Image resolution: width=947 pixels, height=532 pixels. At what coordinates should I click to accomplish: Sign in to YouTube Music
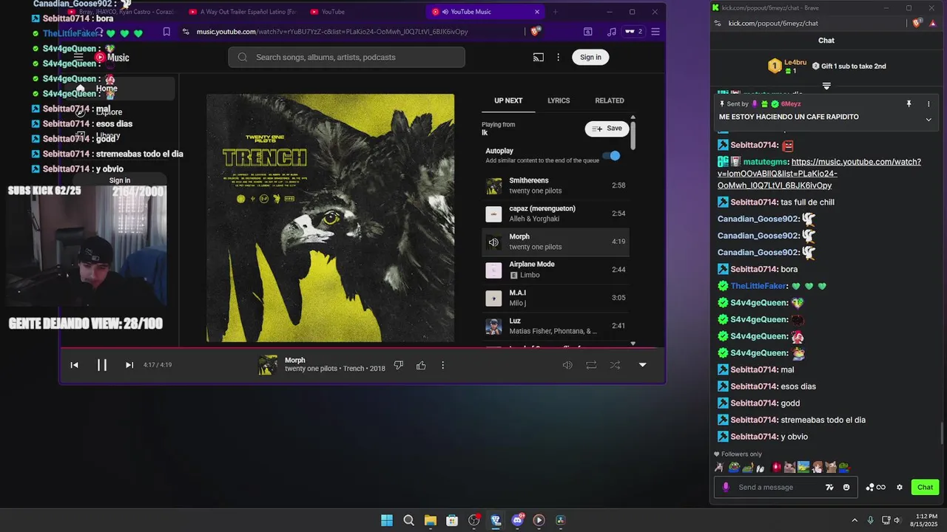pos(590,57)
